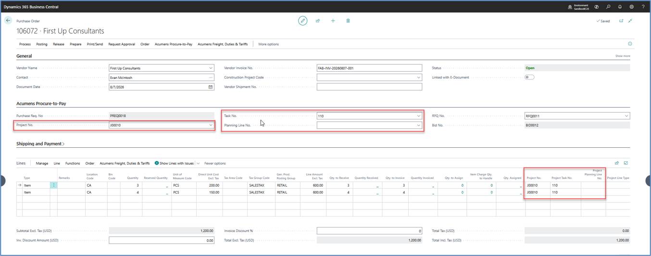
Task: Click the collapse page arrows icon
Action: click(x=630, y=21)
